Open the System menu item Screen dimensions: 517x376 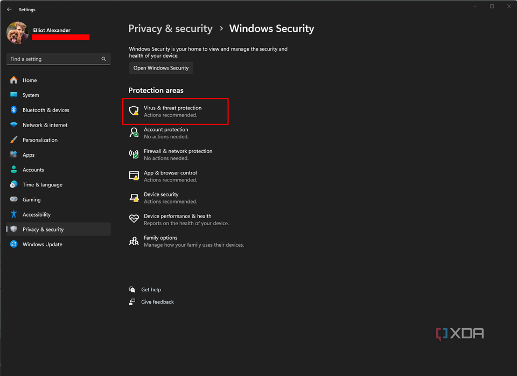click(x=58, y=95)
